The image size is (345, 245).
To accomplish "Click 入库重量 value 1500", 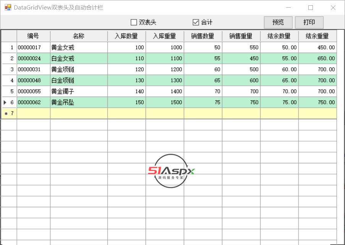I will click(165, 102).
